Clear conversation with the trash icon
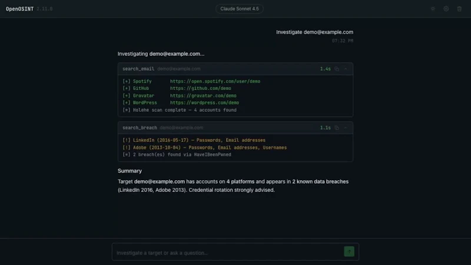 click(459, 9)
